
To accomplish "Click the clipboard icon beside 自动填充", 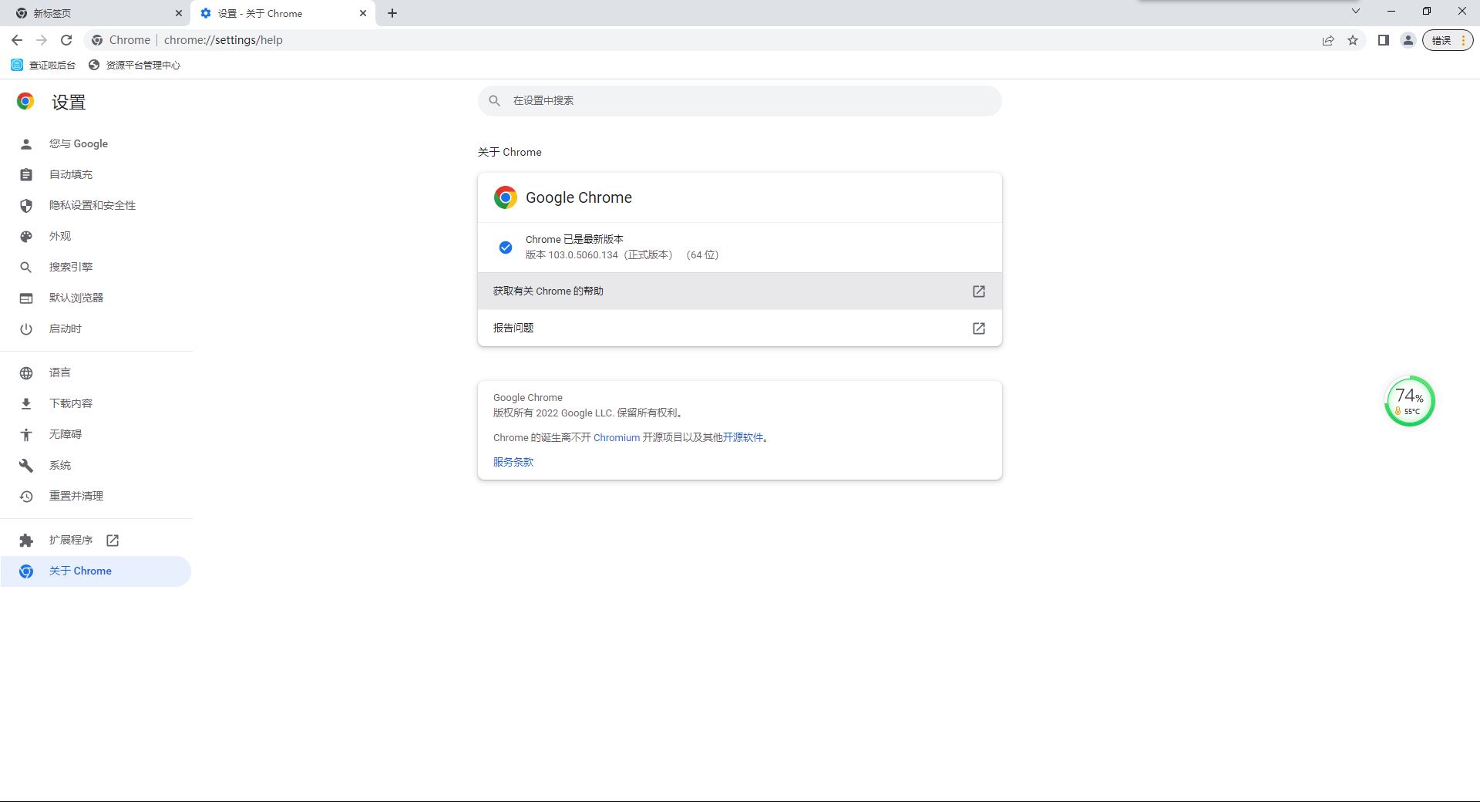I will click(x=26, y=175).
